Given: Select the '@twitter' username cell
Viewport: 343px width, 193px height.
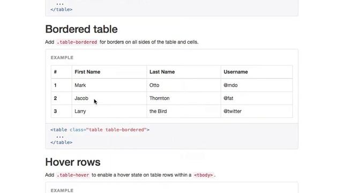Looking at the screenshot, I should 257,111.
